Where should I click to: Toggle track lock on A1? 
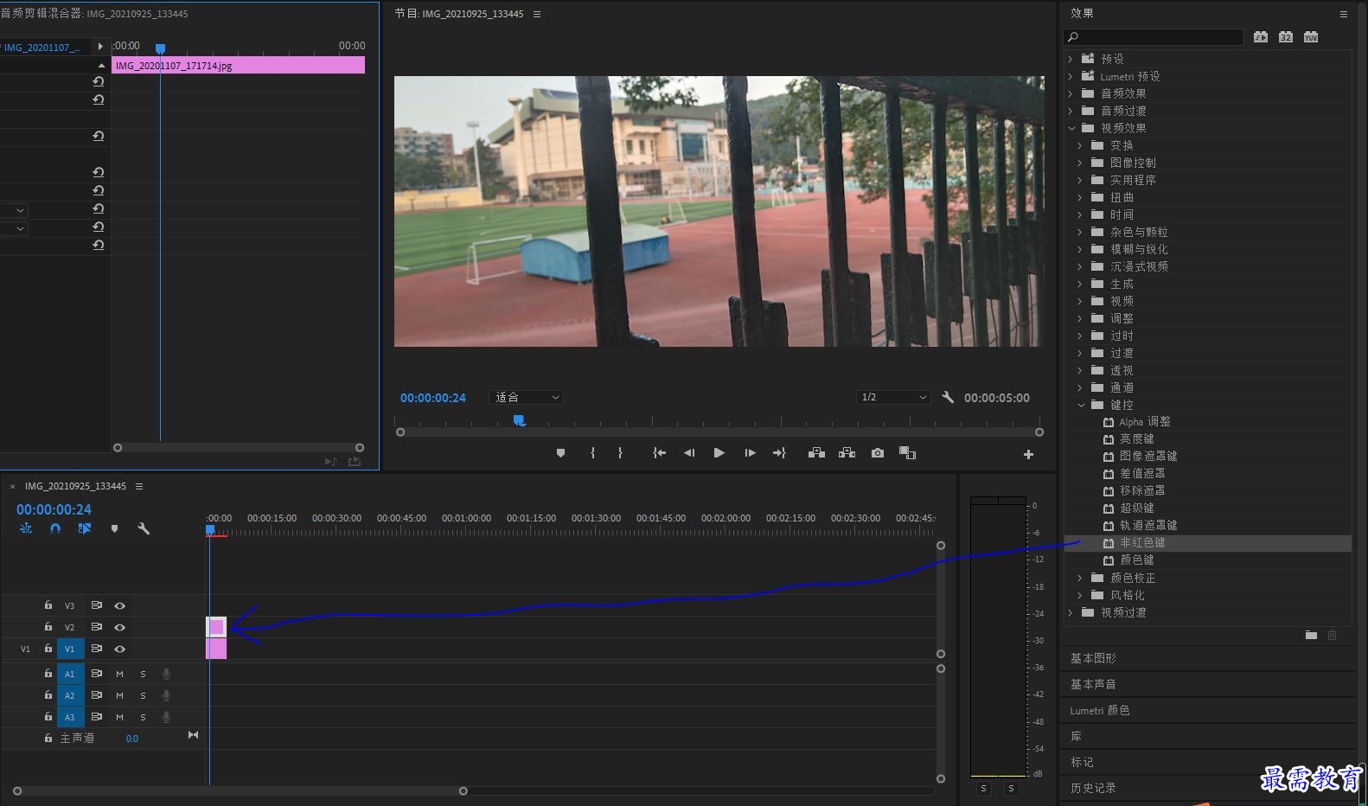pyautogui.click(x=48, y=673)
